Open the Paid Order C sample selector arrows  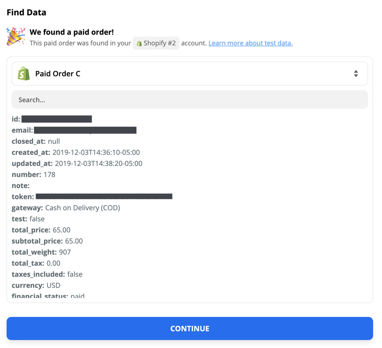coord(356,73)
